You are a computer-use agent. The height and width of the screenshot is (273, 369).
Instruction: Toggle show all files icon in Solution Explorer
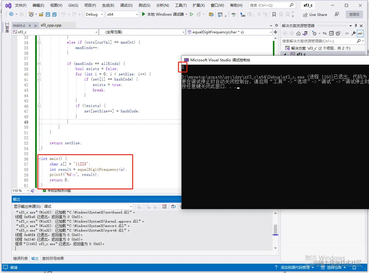(338, 33)
